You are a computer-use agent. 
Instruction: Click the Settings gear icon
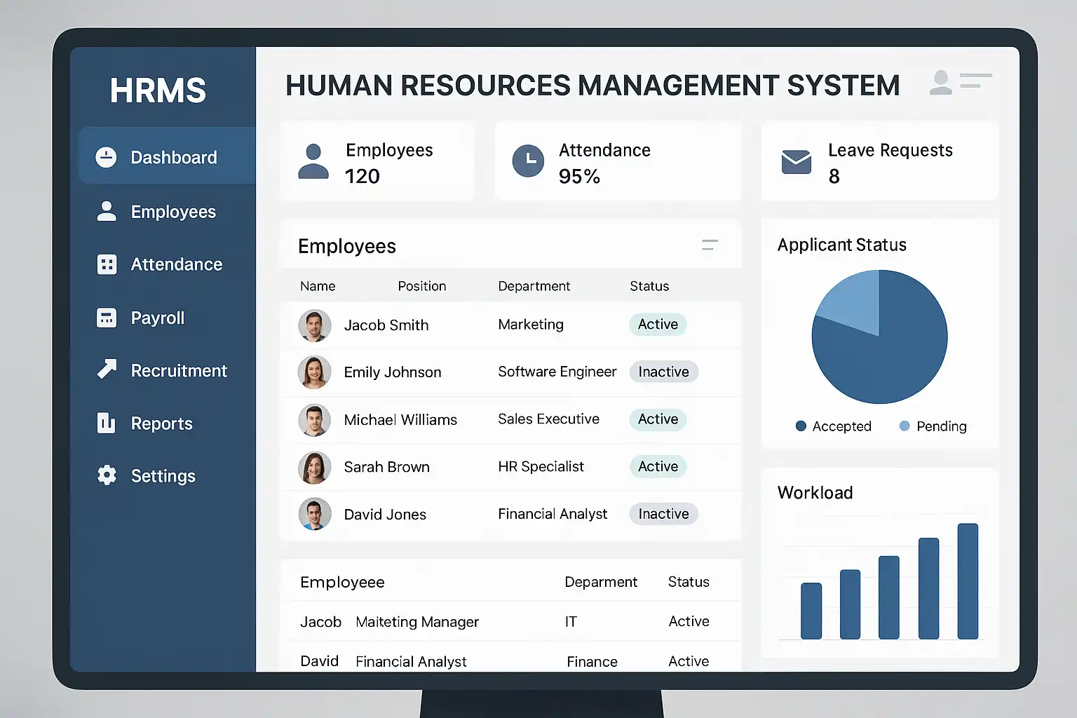(107, 475)
